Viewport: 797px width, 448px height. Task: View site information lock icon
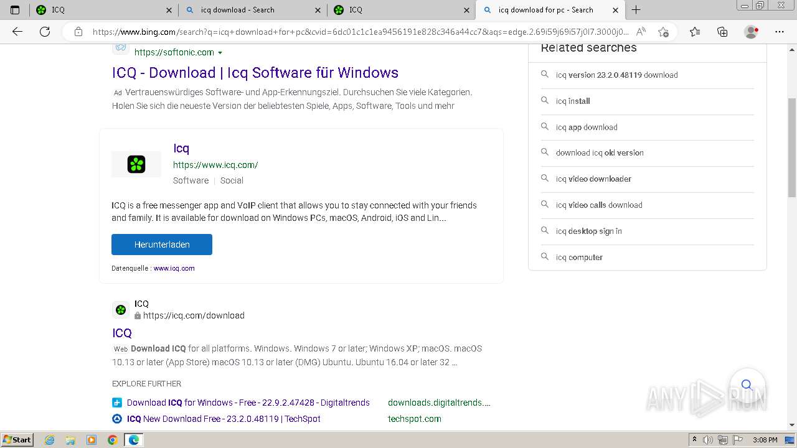pos(78,32)
